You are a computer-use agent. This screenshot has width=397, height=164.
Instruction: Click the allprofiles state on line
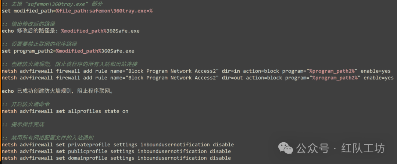point(65,111)
